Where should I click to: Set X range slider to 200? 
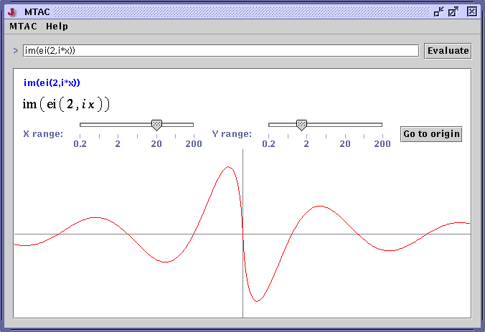pyautogui.click(x=194, y=125)
